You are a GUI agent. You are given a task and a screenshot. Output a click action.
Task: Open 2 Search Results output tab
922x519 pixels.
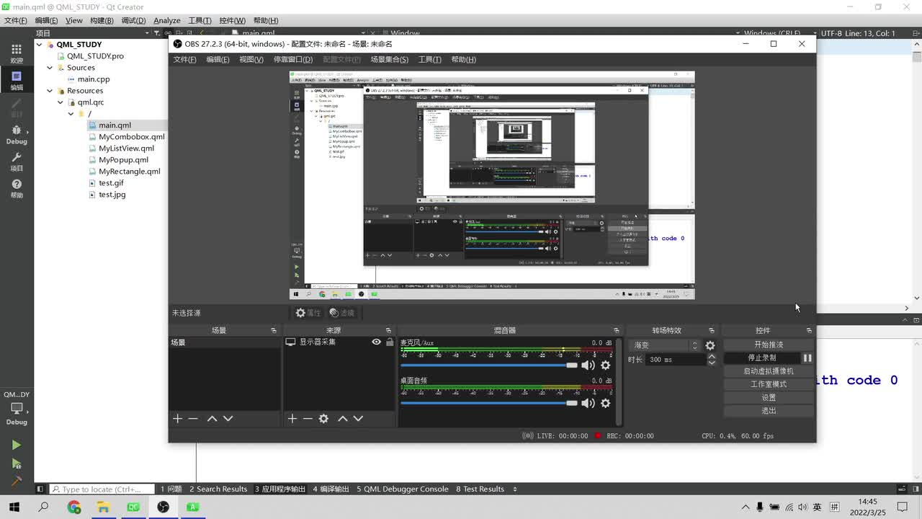[218, 489]
